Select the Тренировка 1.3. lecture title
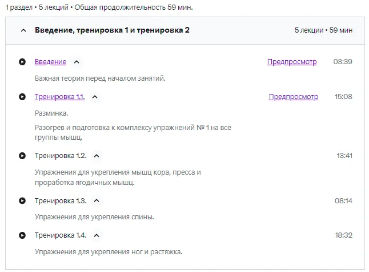Viewport: 369px width, 272px height. (x=61, y=200)
